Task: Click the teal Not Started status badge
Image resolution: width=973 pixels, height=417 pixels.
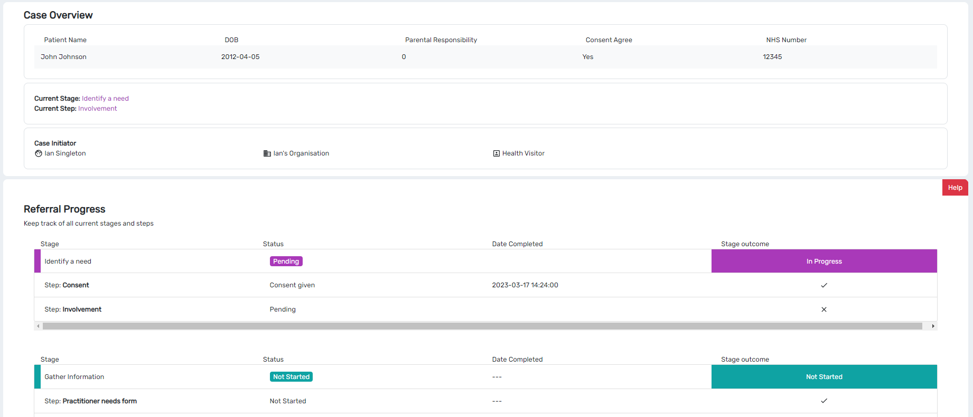Action: pyautogui.click(x=291, y=377)
